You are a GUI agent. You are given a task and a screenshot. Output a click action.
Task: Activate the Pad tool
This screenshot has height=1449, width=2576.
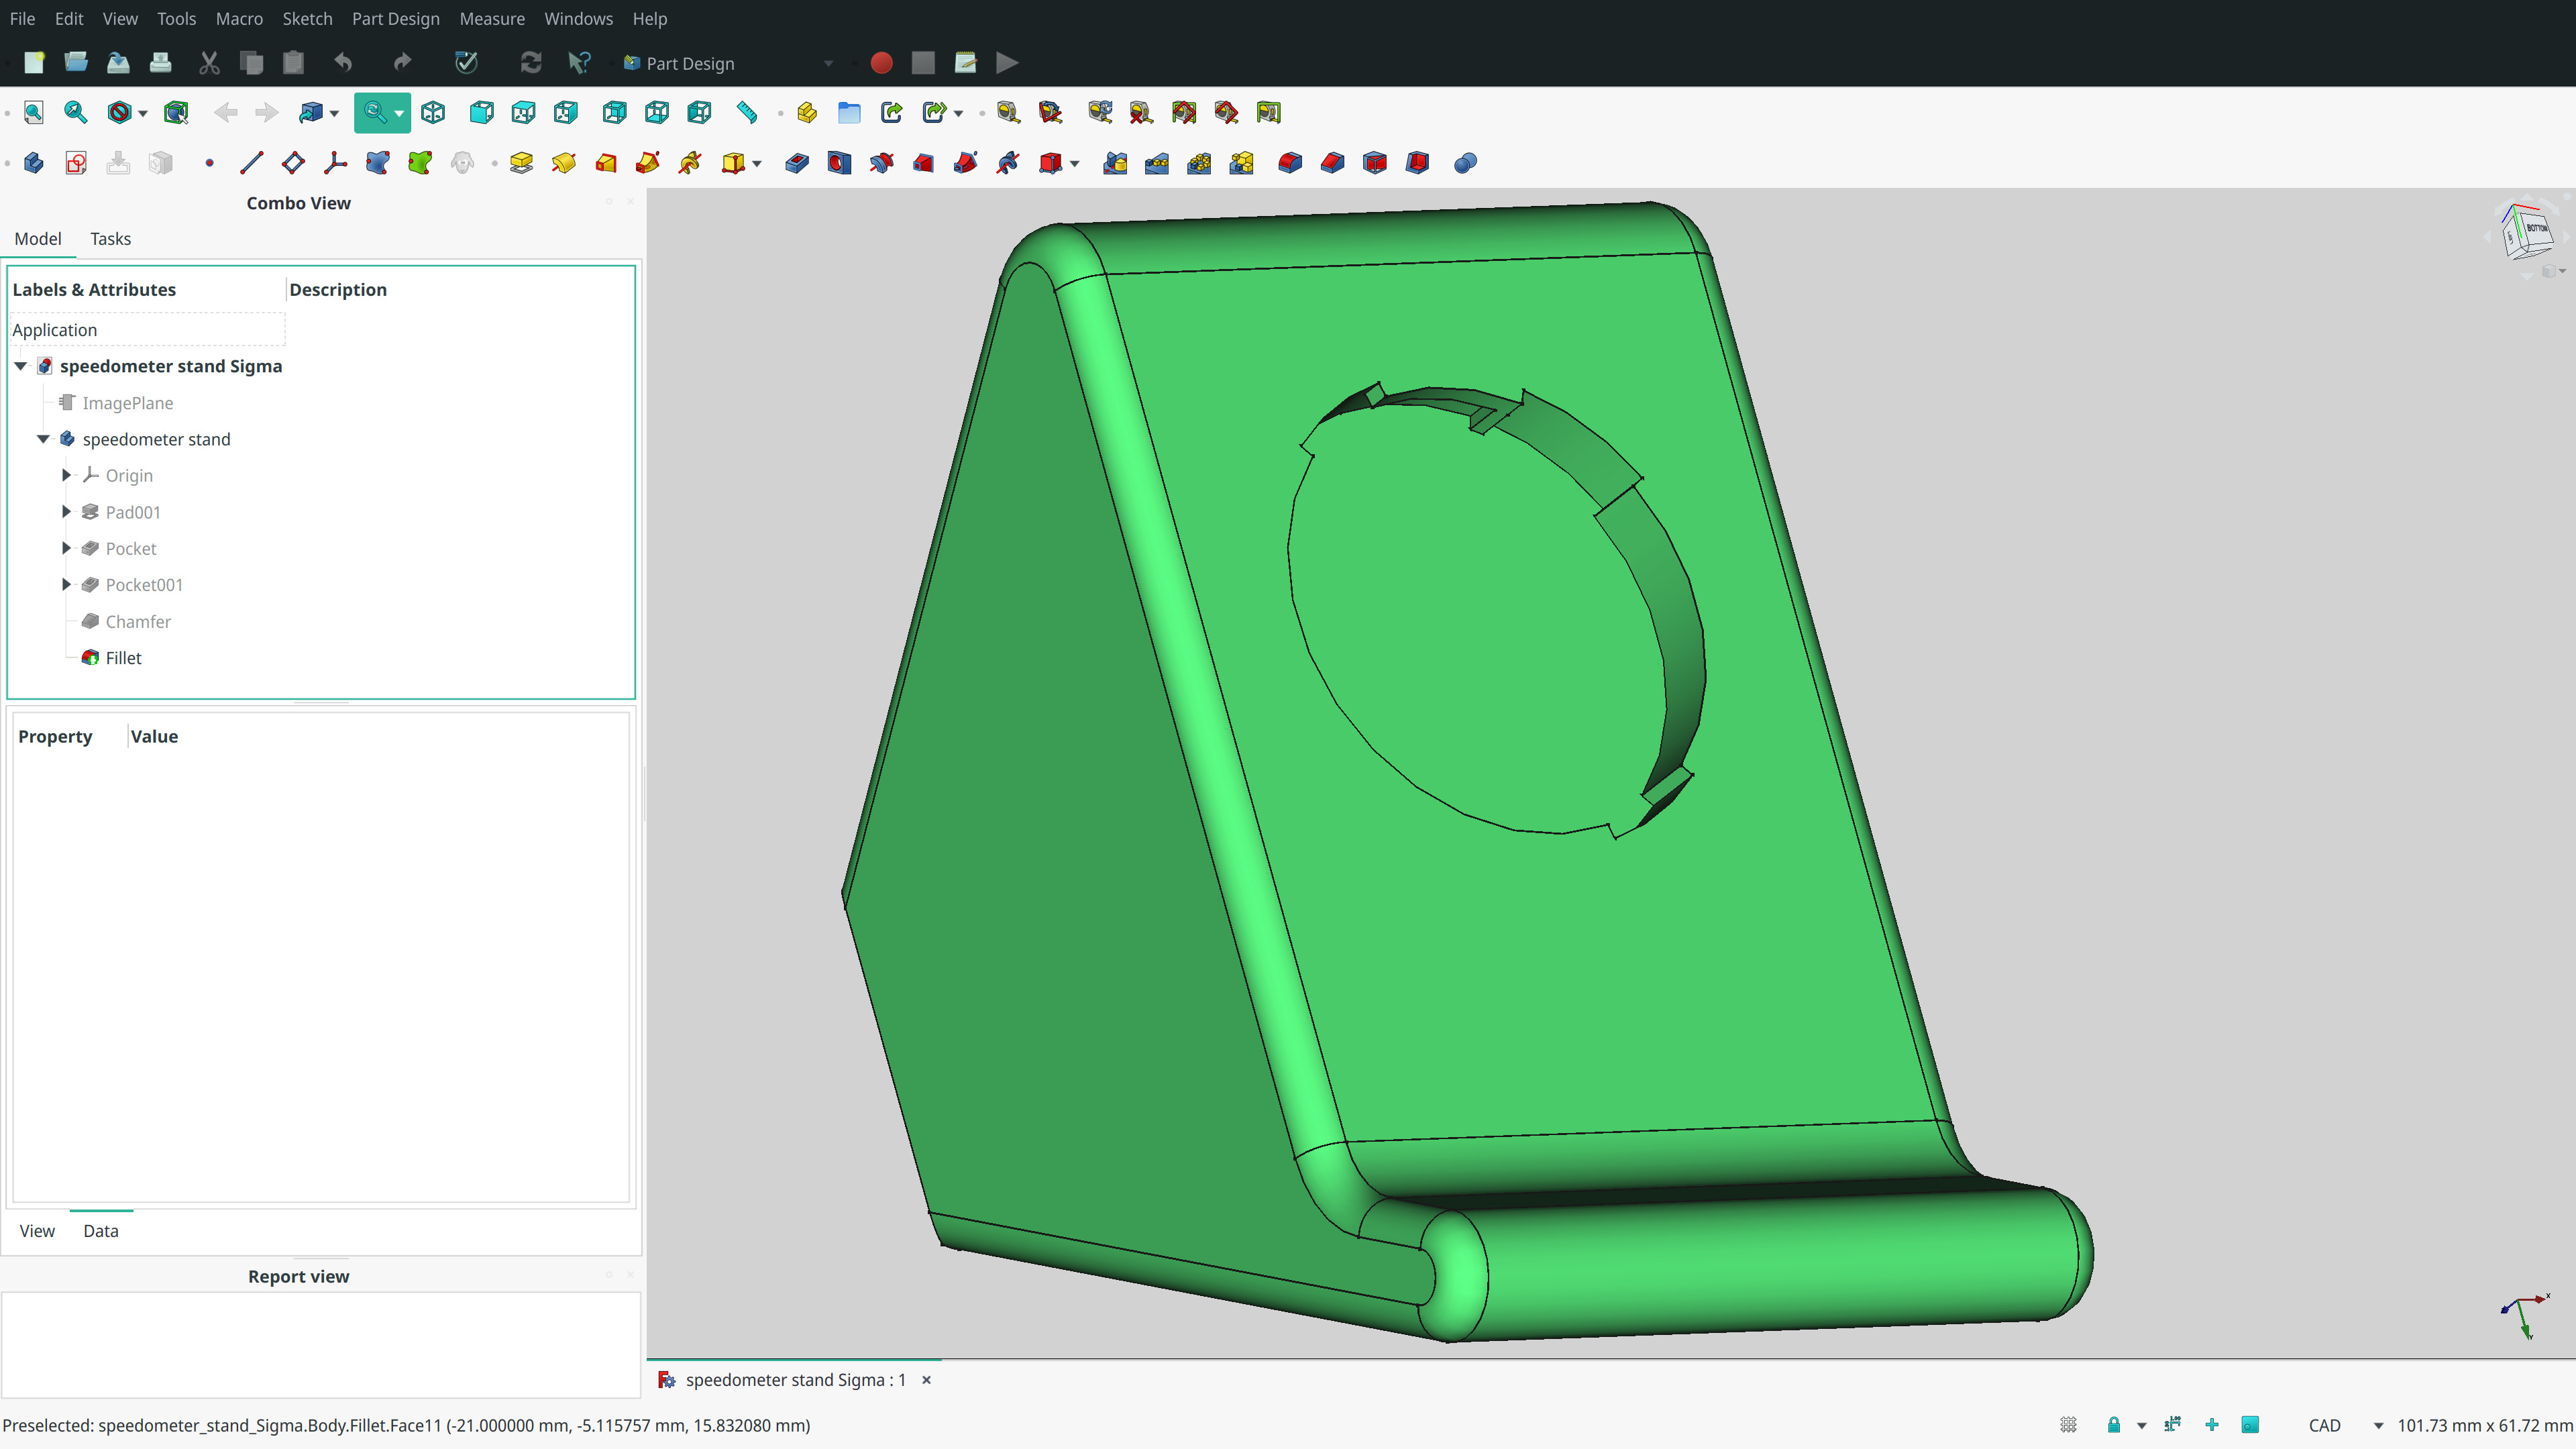pos(521,162)
